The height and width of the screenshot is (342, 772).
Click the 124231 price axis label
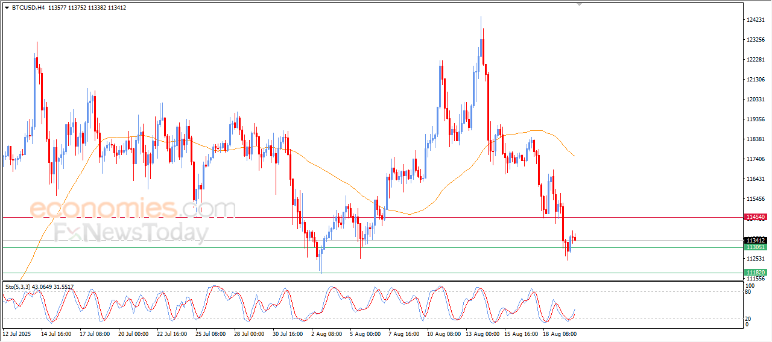click(x=756, y=20)
